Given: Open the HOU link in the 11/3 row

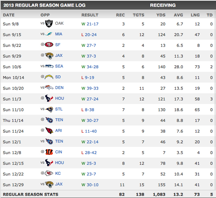Looking at the screenshot, I should [x=60, y=98].
